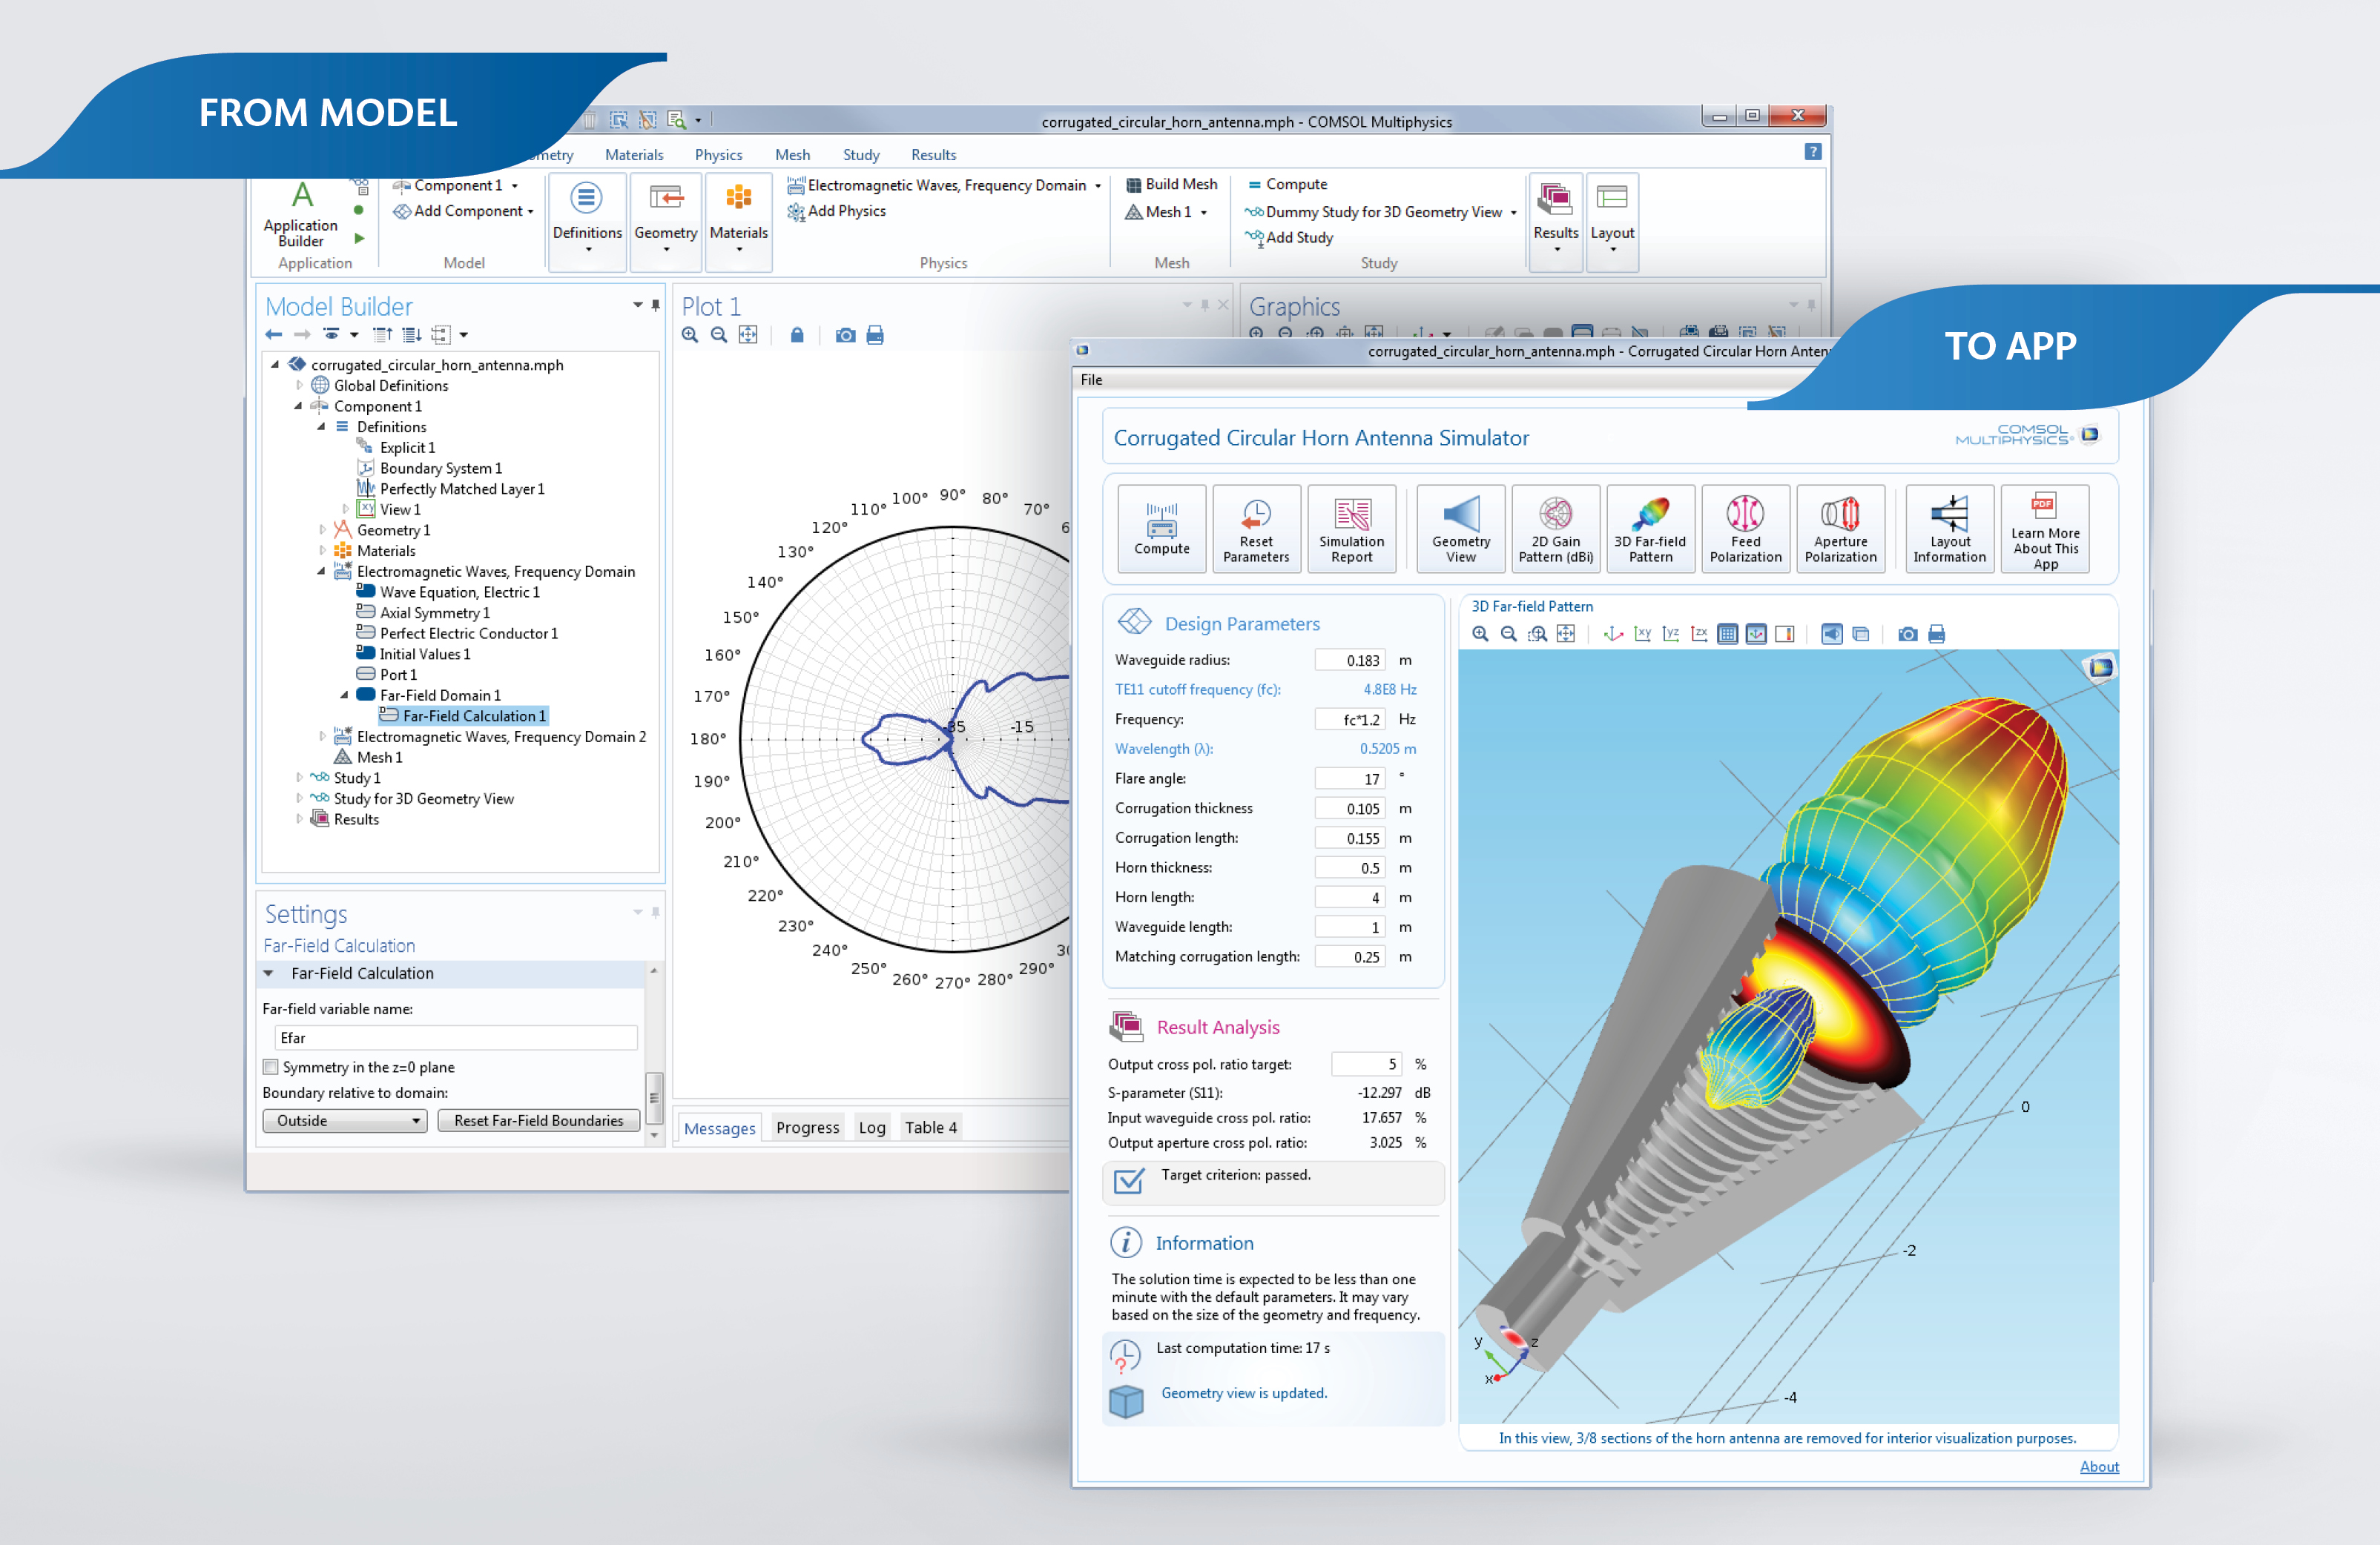Click the Waveguide radius input field

pyautogui.click(x=1350, y=661)
